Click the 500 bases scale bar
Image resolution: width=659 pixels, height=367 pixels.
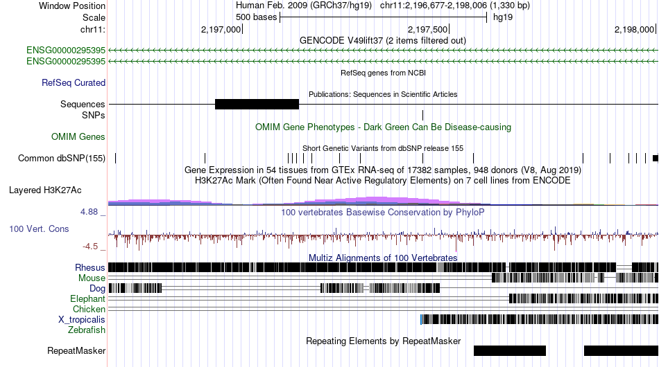point(384,17)
